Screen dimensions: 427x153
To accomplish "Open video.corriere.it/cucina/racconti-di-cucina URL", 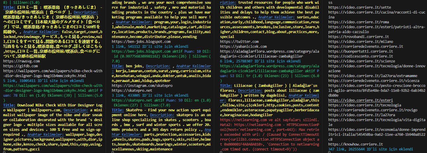I will [x=377, y=15].
